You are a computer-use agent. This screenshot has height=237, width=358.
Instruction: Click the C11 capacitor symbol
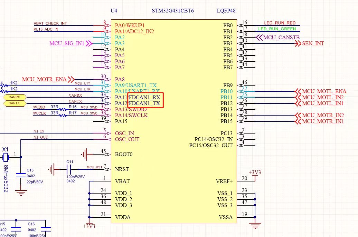click(68, 169)
